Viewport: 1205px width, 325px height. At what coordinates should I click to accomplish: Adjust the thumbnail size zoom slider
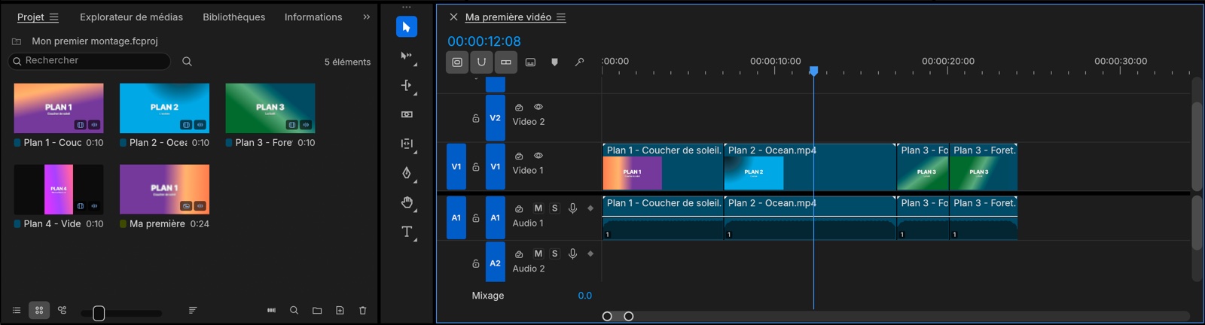(x=99, y=314)
